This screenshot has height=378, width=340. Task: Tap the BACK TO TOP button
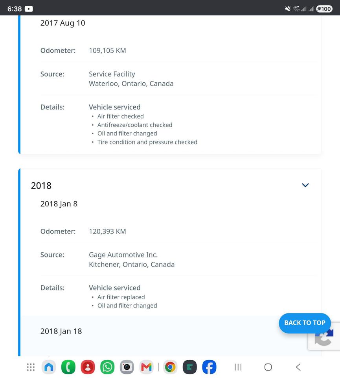pos(305,323)
